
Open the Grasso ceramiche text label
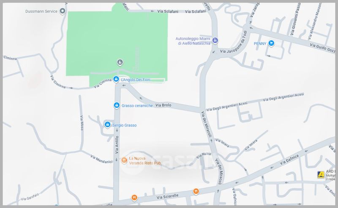(137, 106)
